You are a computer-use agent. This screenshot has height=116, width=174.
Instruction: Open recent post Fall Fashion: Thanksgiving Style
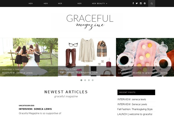coord(135,109)
